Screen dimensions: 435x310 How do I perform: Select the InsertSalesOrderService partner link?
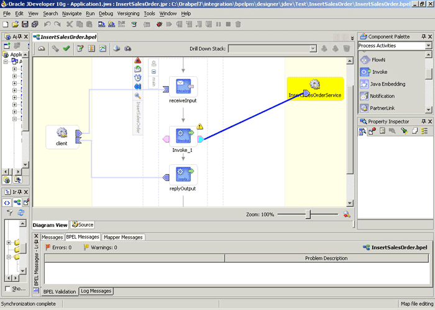pyautogui.click(x=315, y=89)
